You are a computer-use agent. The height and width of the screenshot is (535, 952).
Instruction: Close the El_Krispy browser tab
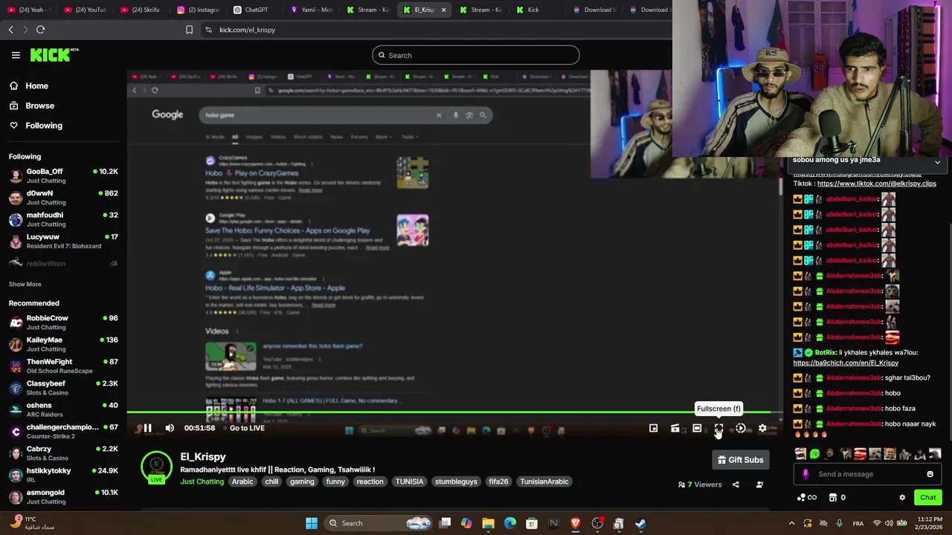[443, 10]
